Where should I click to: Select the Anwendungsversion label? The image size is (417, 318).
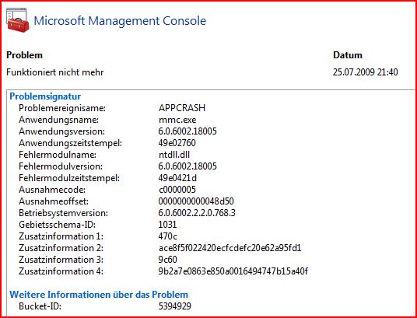coord(62,131)
